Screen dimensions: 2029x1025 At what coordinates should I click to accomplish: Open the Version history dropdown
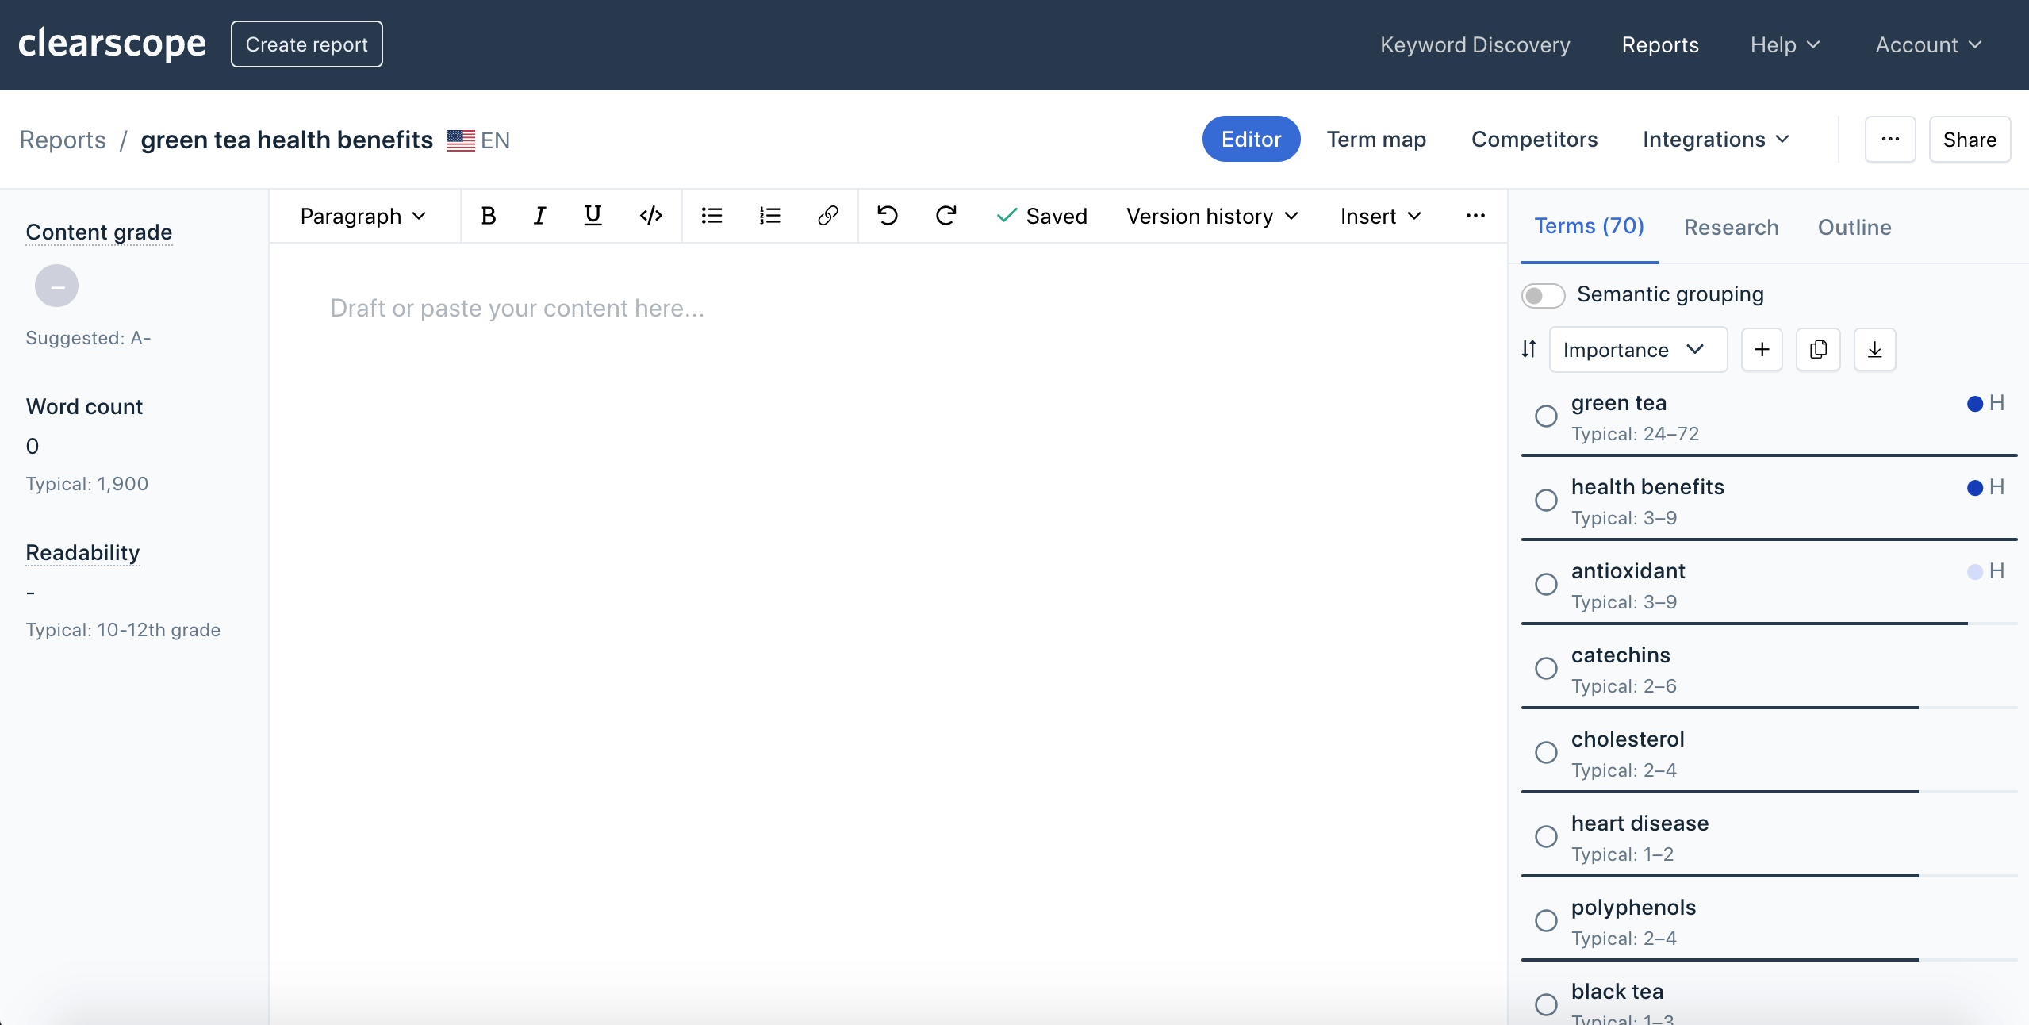[x=1212, y=216]
